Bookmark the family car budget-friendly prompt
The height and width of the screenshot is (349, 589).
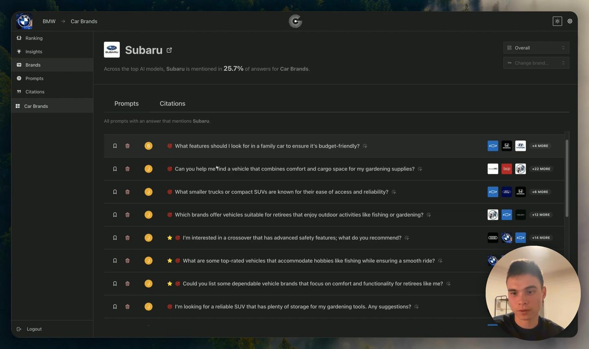(115, 146)
